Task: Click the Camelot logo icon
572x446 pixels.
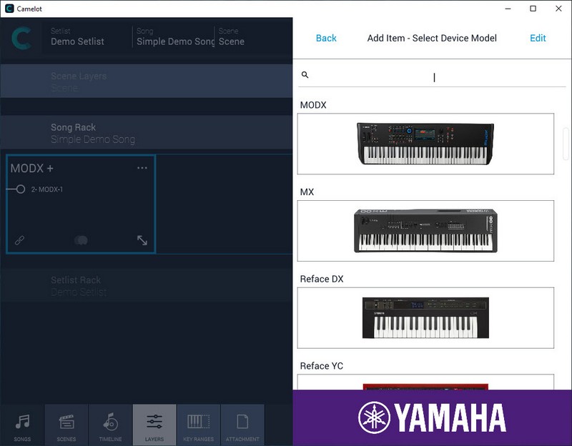Action: (x=21, y=38)
